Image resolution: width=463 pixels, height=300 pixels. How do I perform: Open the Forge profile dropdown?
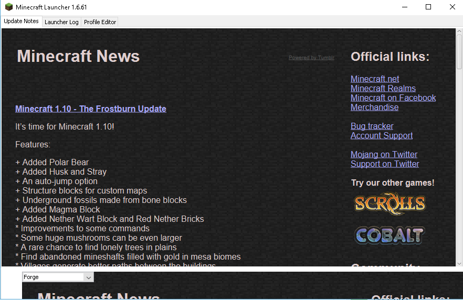58,277
